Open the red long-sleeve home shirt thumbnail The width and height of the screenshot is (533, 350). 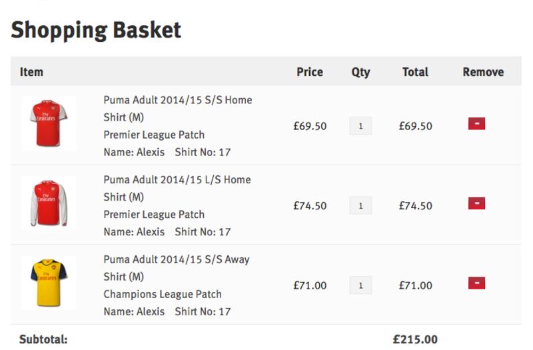[49, 203]
